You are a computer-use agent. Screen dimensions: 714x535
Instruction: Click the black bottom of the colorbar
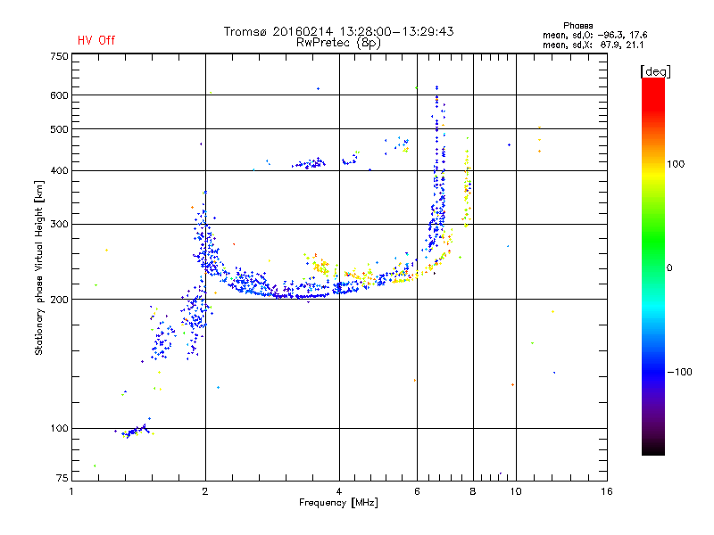coord(653,449)
